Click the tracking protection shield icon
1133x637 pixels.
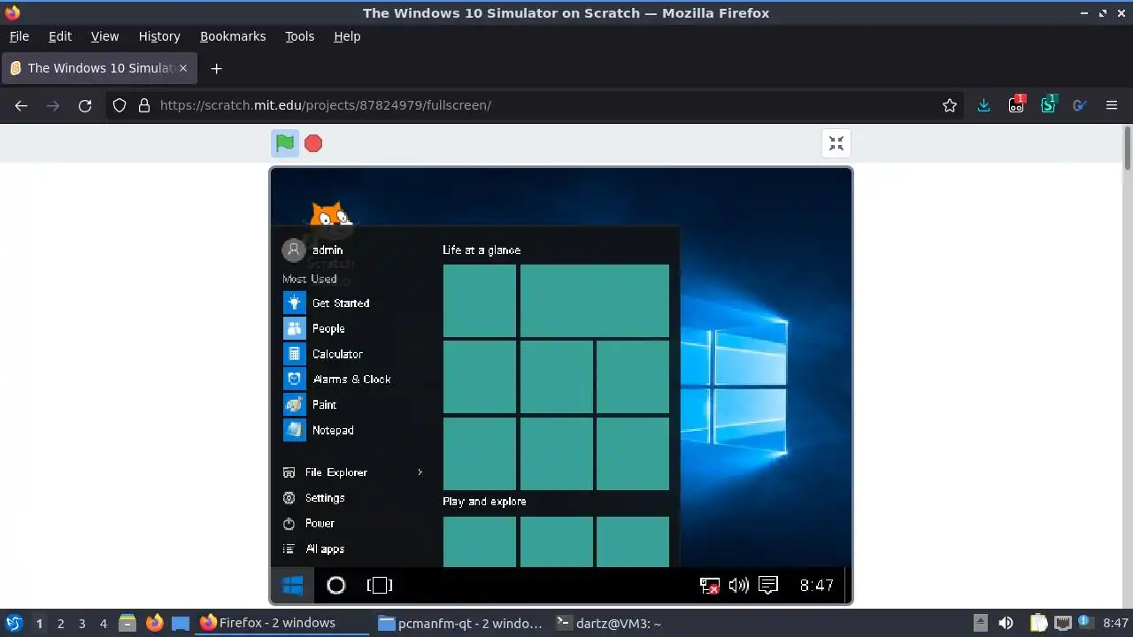pos(119,105)
